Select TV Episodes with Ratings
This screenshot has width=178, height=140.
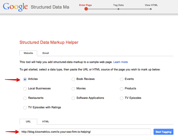pyautogui.click(x=25, y=108)
